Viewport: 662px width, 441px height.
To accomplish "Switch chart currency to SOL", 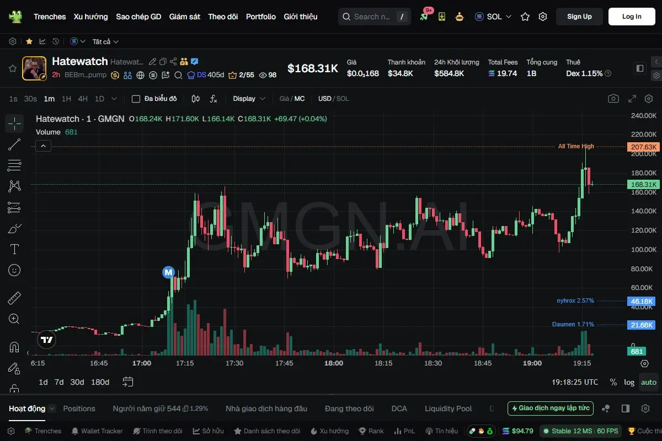I will [x=343, y=99].
